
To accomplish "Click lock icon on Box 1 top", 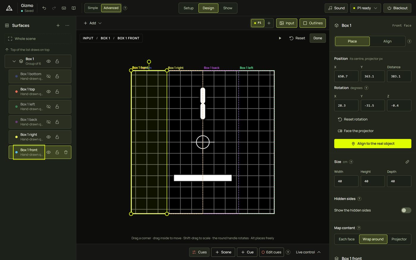I will [x=57, y=92].
